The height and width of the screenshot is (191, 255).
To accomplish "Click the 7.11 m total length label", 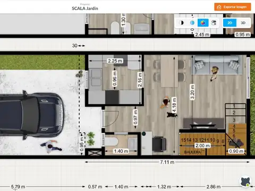I will point(167,162).
